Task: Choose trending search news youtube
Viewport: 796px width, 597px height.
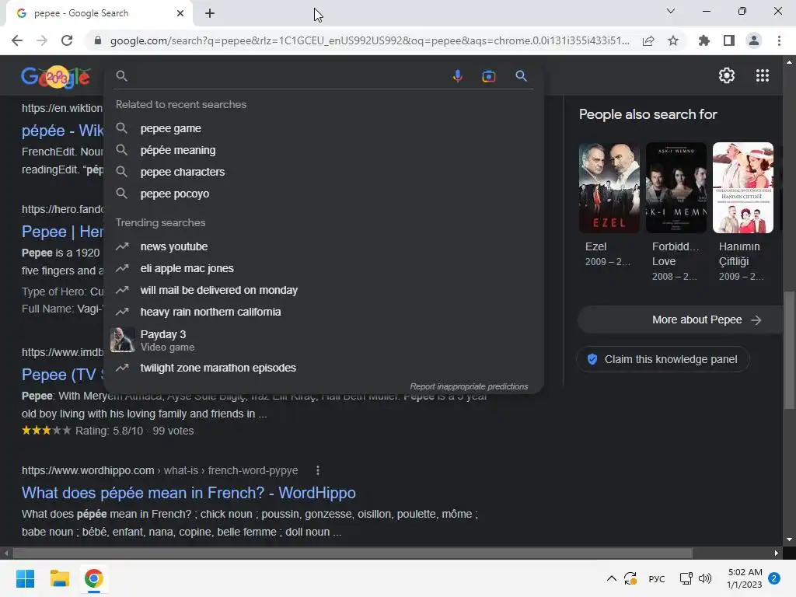Action: pyautogui.click(x=324, y=246)
